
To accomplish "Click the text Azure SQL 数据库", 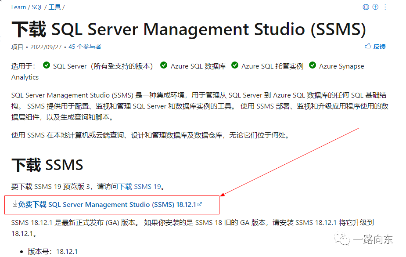I will (x=198, y=66).
